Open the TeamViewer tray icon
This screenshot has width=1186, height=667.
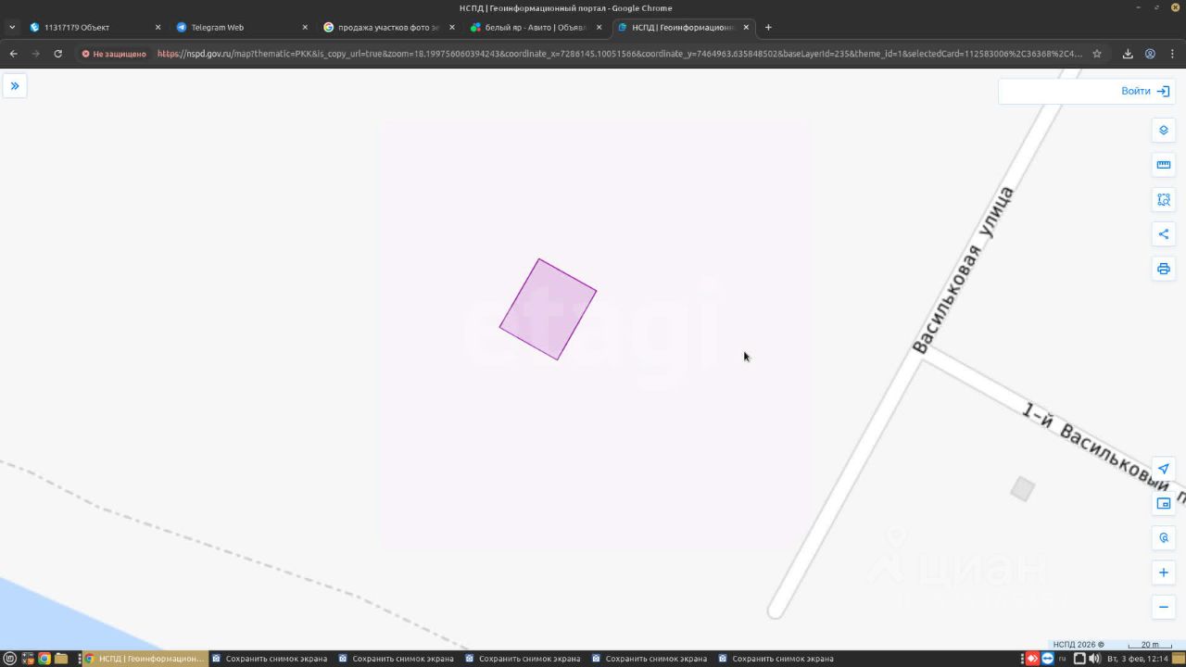coord(1048,659)
